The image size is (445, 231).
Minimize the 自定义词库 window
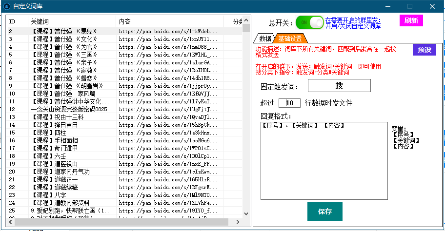(x=388, y=6)
